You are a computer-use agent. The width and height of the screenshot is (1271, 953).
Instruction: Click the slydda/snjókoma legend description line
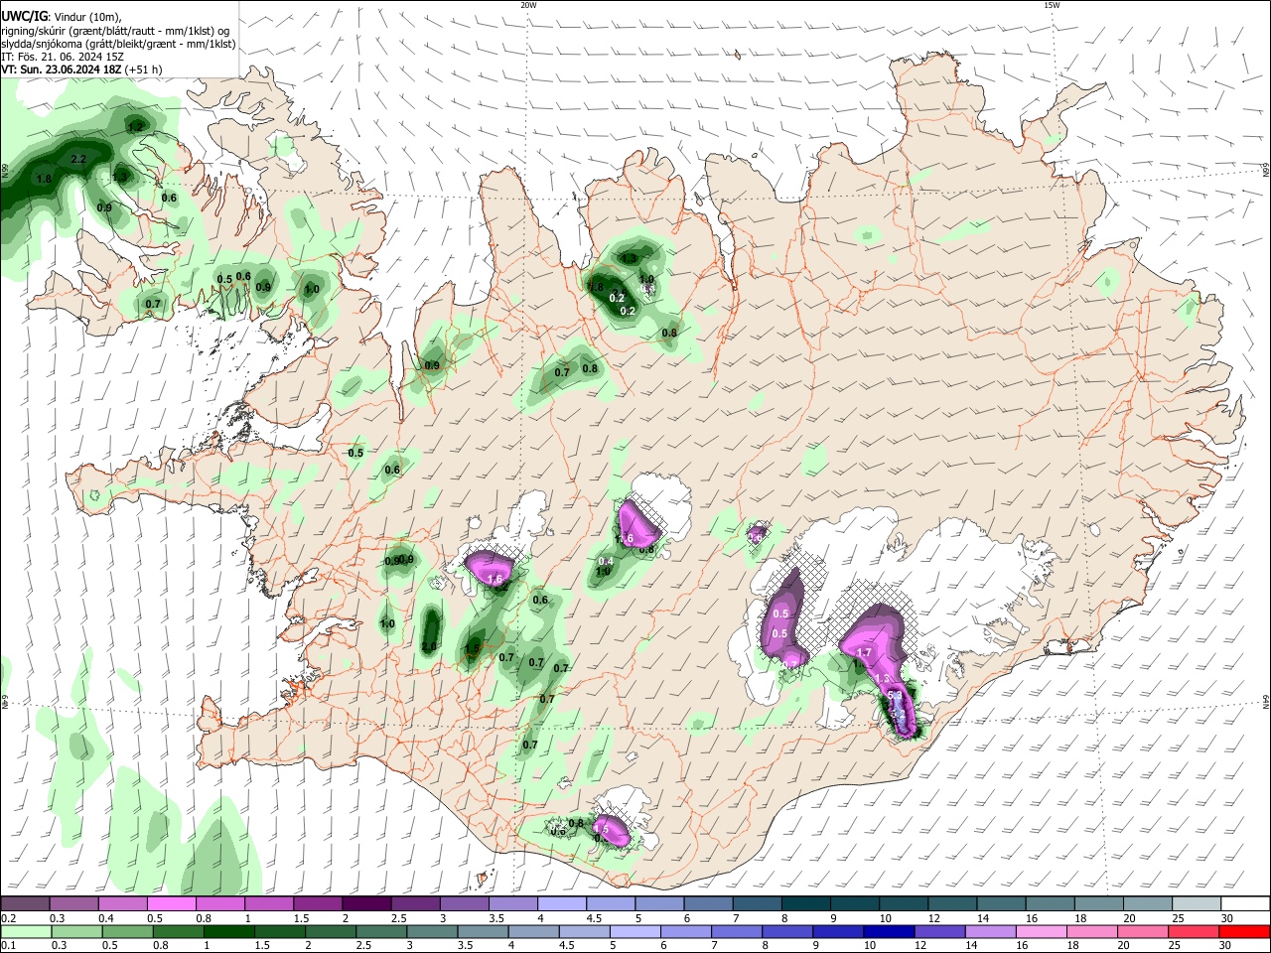pos(118,44)
